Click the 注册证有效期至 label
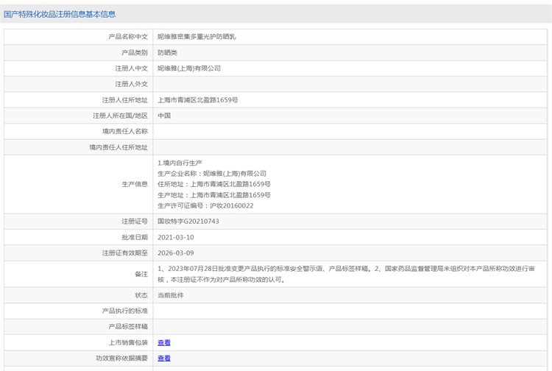This screenshot has width=552, height=371. tap(125, 252)
